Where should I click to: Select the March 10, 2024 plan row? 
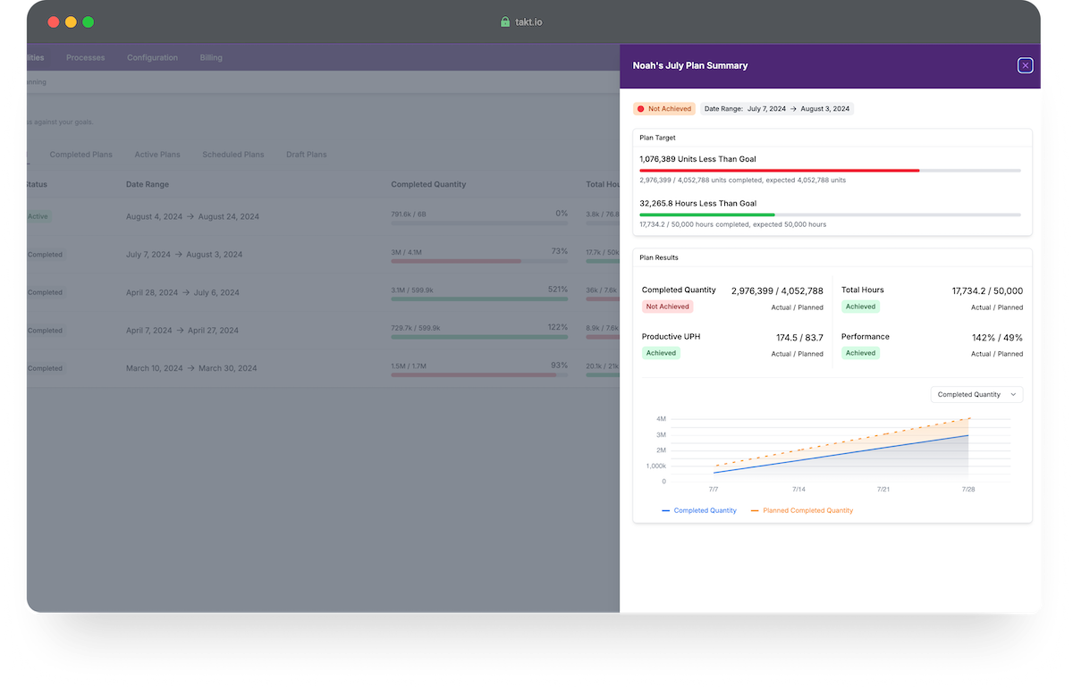[x=323, y=368]
